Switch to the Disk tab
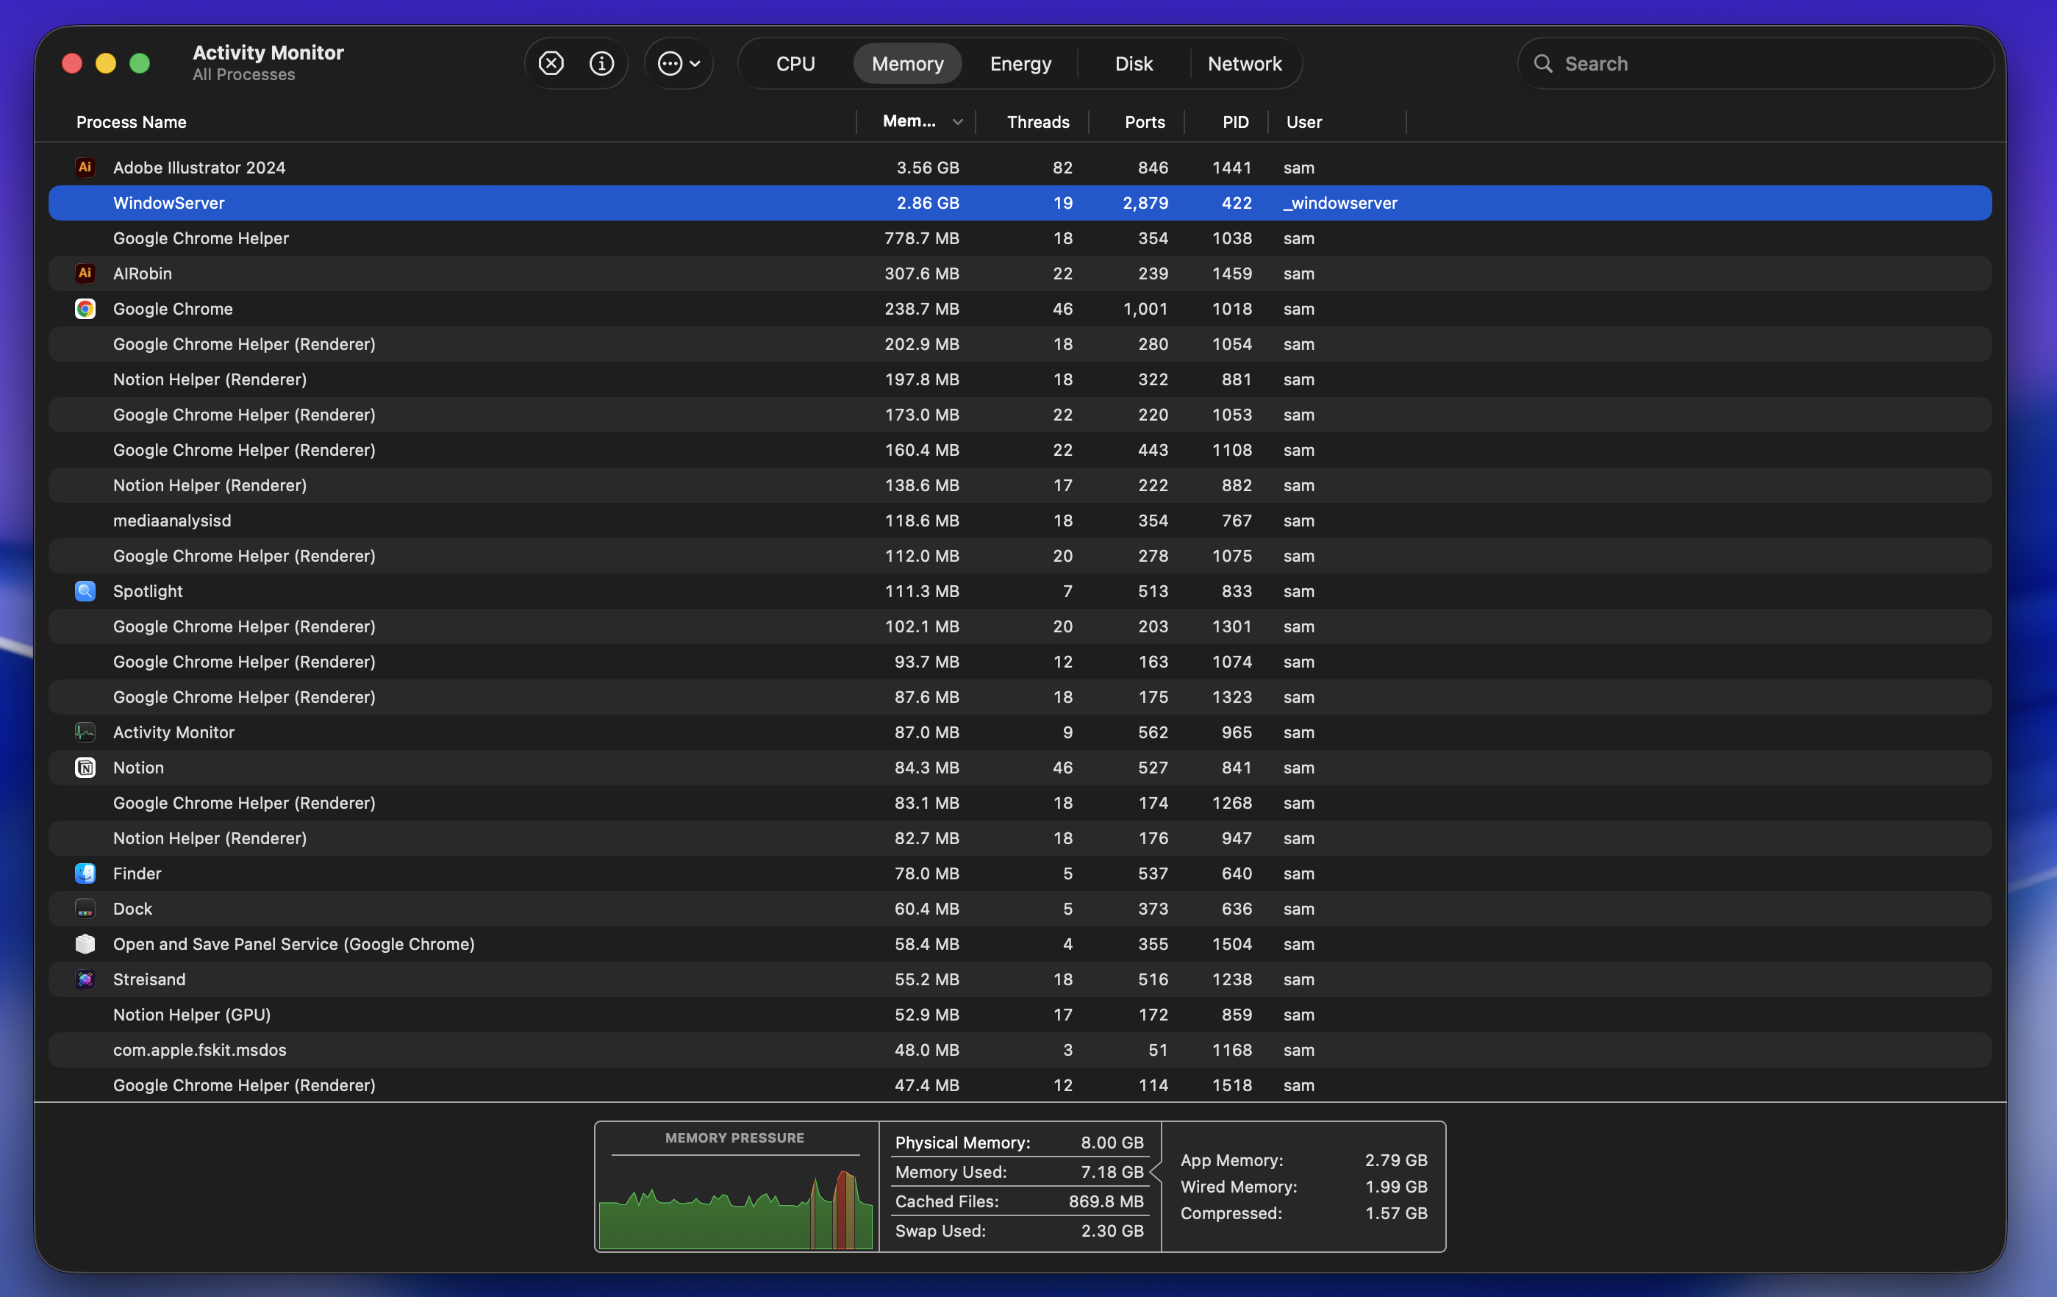The width and height of the screenshot is (2057, 1297). [1134, 63]
